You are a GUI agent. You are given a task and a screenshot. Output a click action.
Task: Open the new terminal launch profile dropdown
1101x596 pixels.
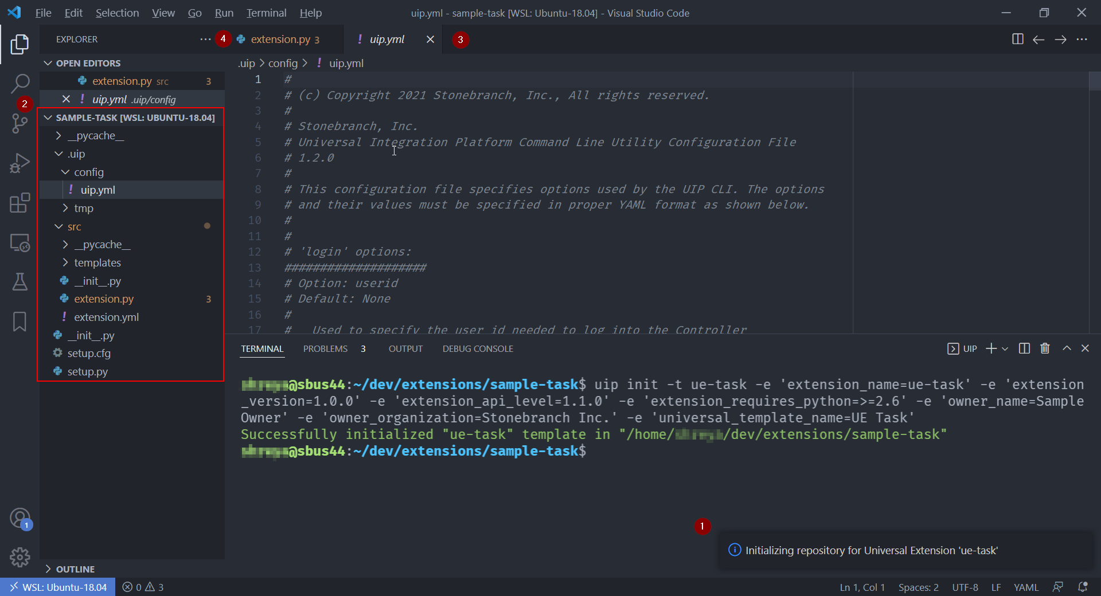tap(1005, 349)
